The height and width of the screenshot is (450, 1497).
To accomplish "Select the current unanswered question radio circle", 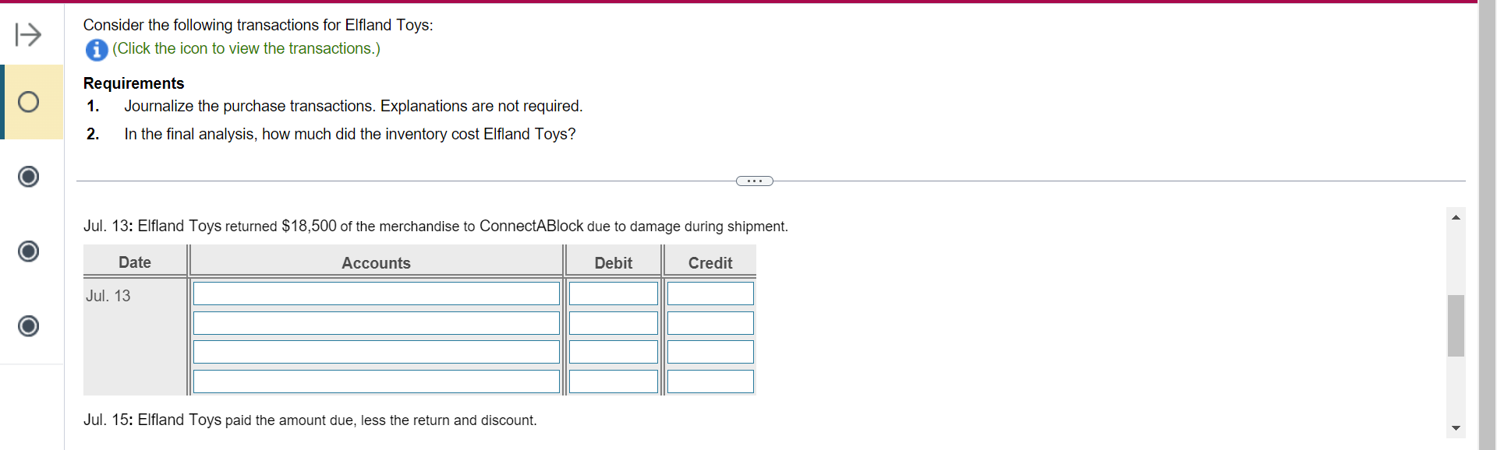I will click(28, 101).
